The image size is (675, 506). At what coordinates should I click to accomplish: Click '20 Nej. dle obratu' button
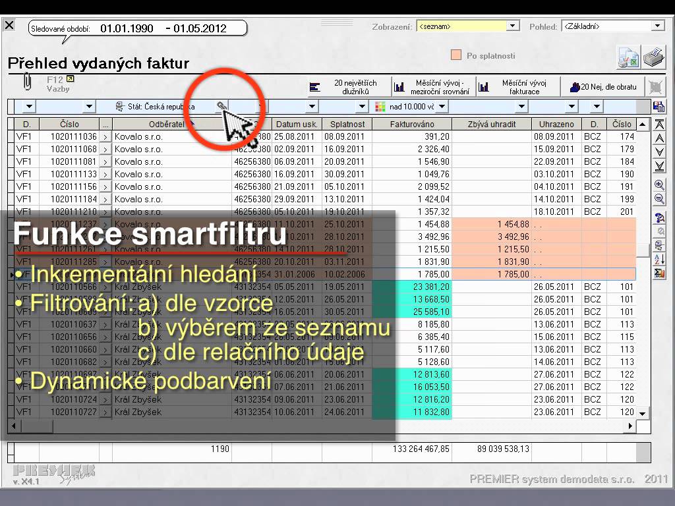click(x=604, y=87)
